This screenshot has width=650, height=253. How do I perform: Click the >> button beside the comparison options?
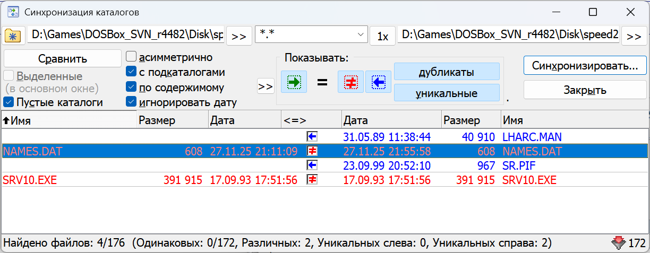click(x=266, y=86)
